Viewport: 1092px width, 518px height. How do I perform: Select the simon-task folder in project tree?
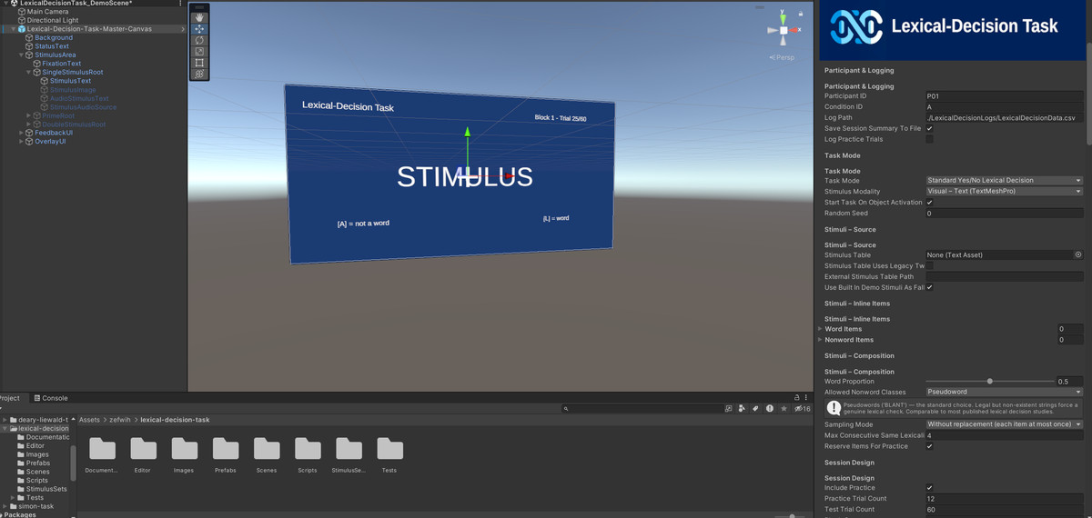(35, 506)
